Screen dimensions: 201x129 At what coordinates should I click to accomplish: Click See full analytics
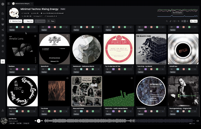[177, 13]
